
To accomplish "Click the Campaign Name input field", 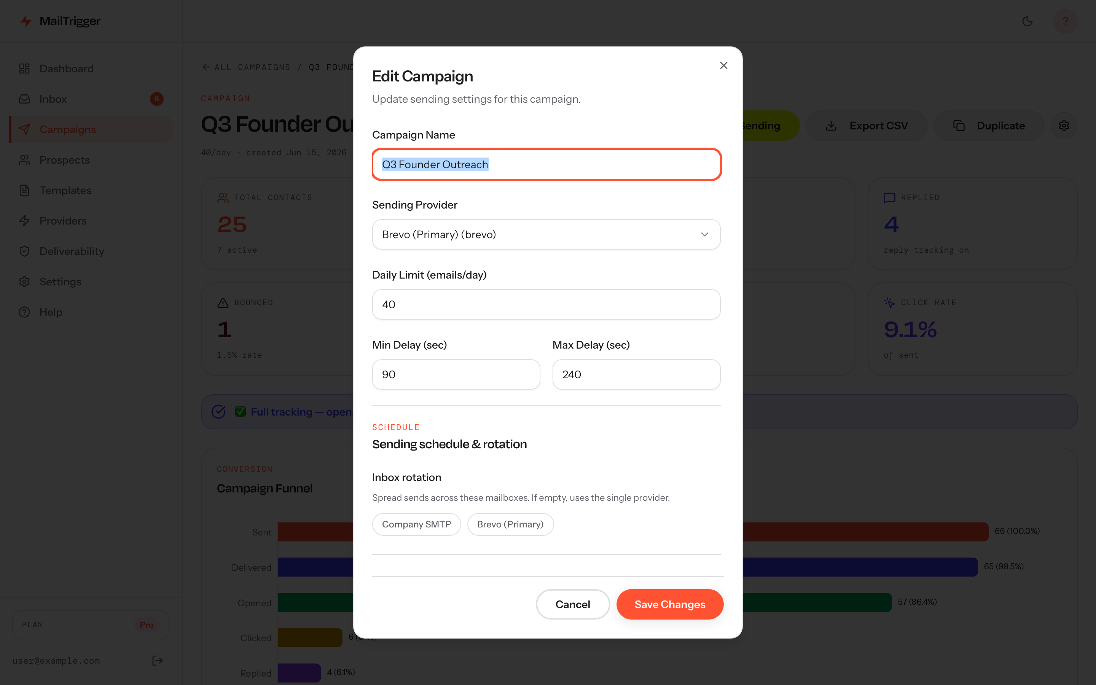I will [546, 164].
